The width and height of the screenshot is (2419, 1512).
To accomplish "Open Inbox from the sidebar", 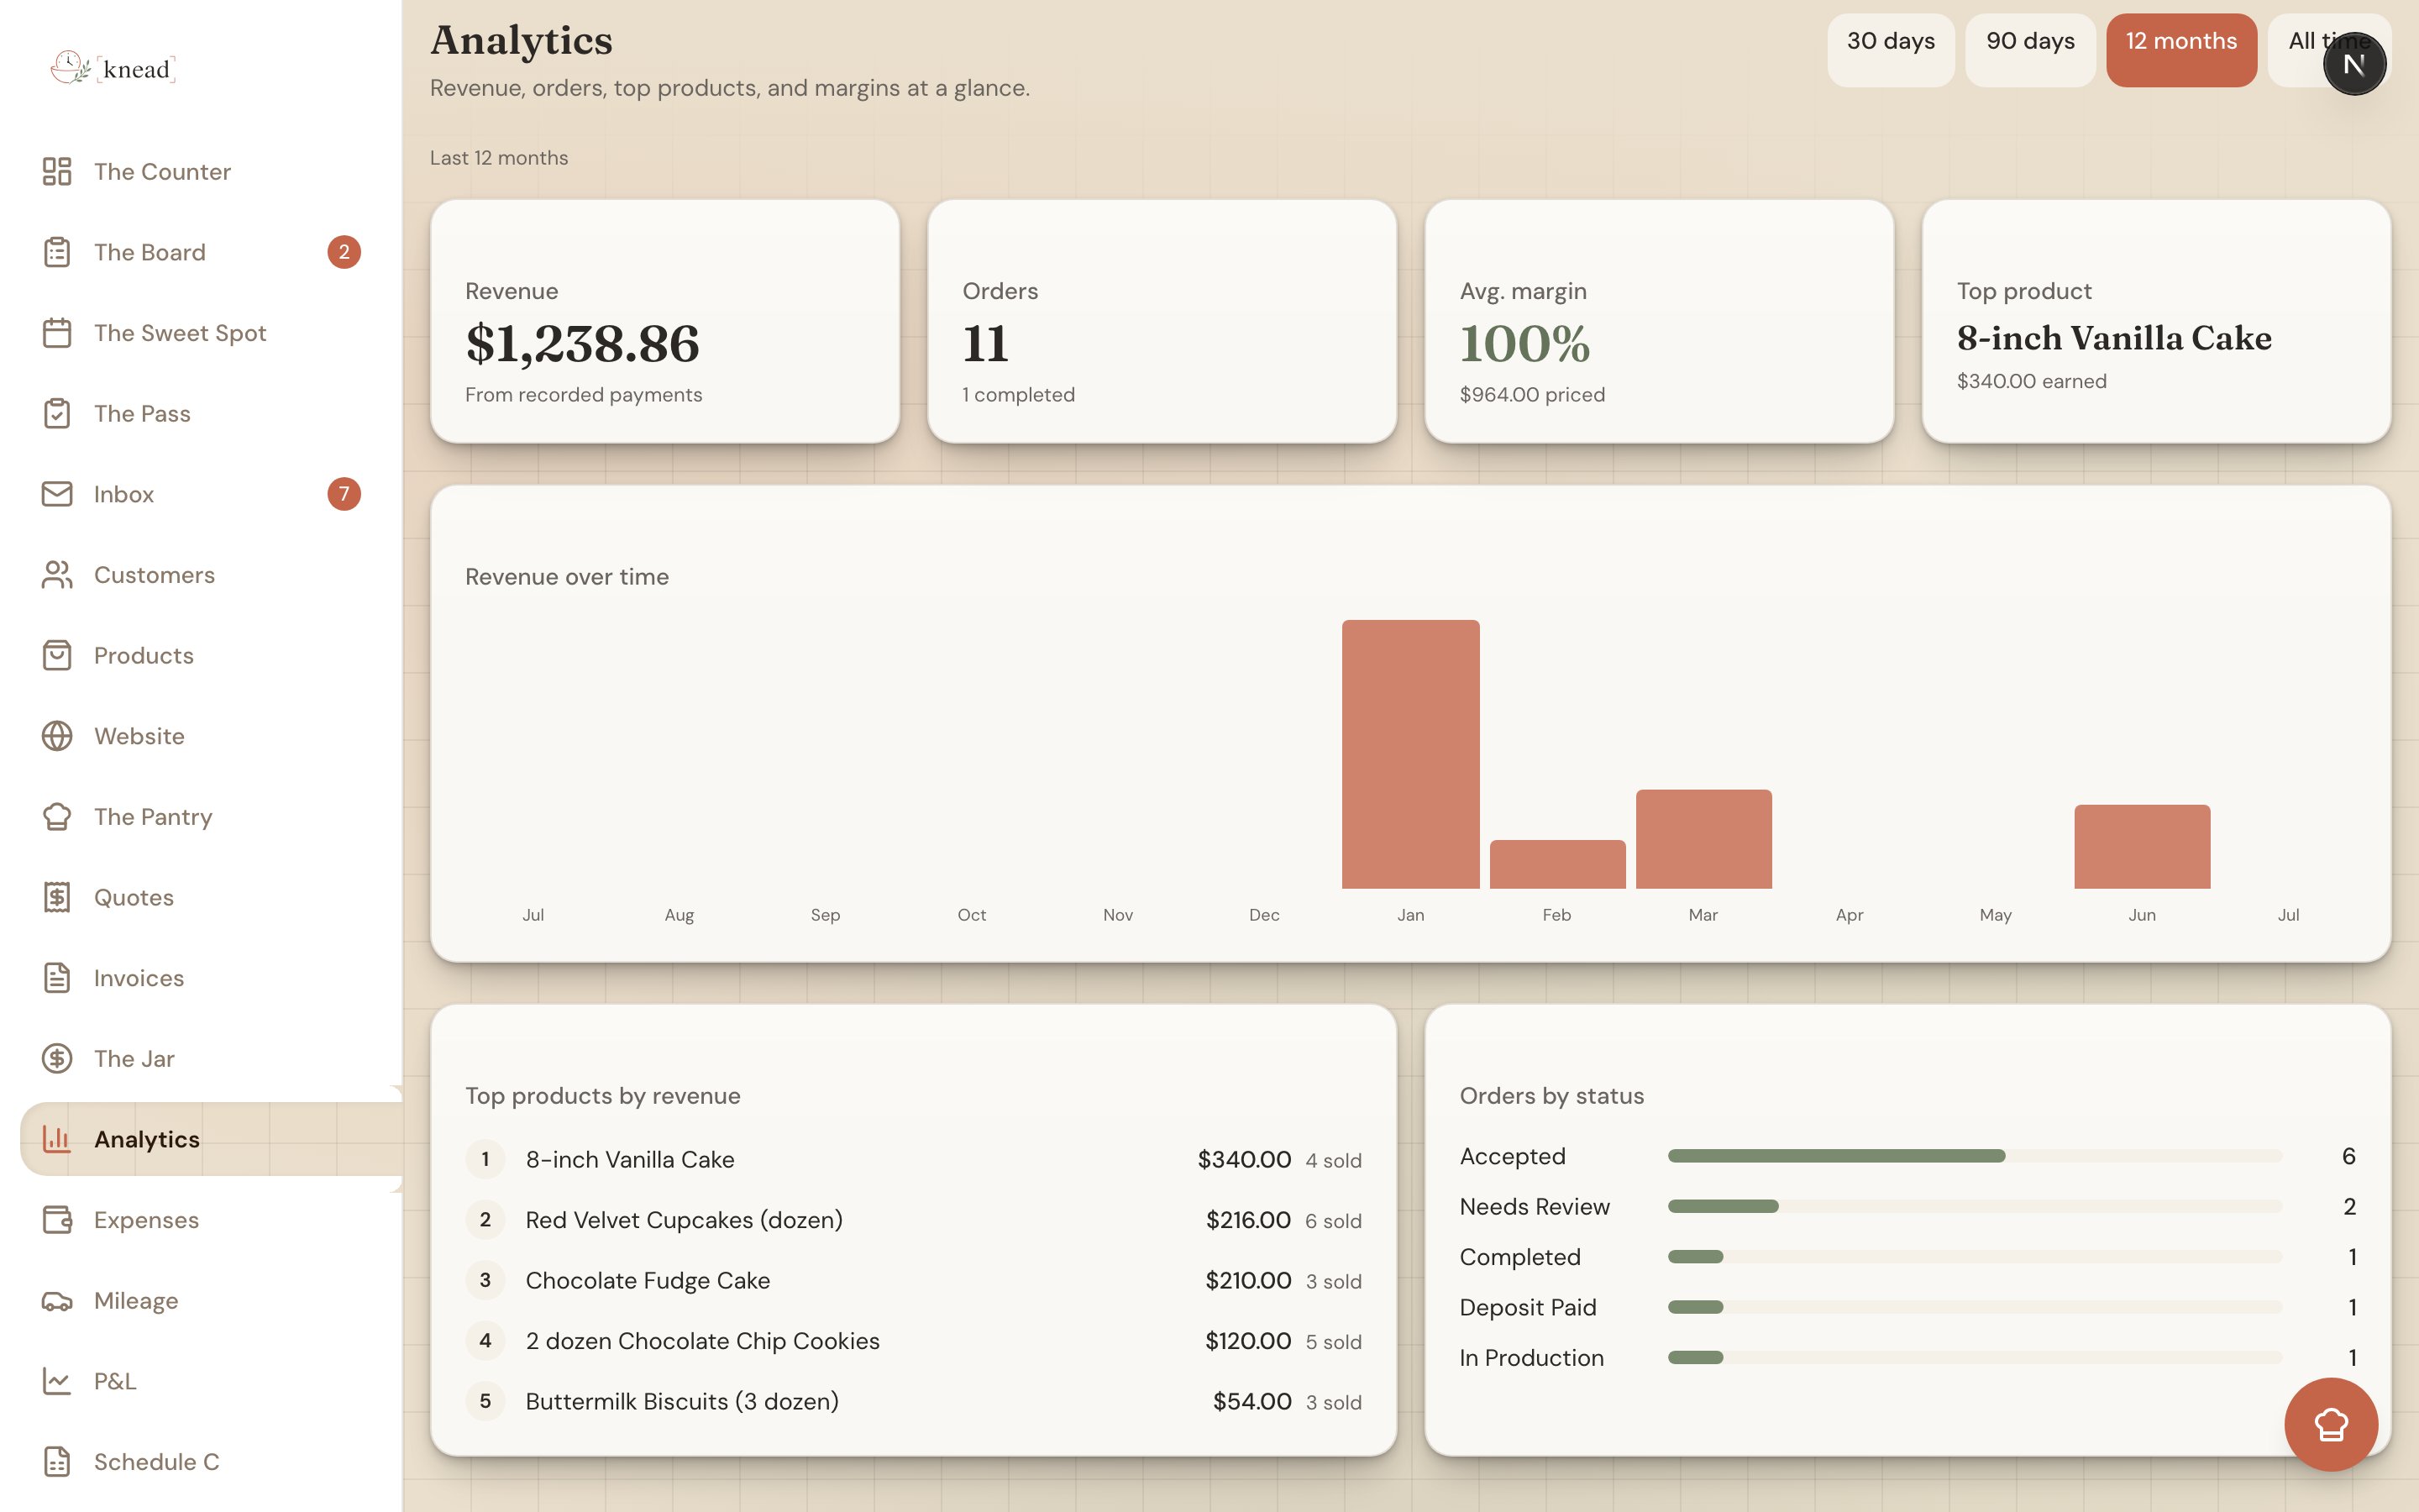I will (211, 494).
